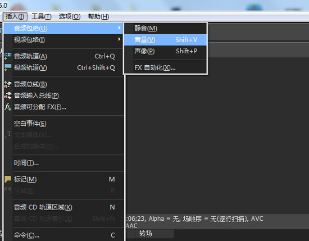Screen dimensions: 309x241
Task: Choose 音量(V) volume envelope
Action: click(165, 40)
